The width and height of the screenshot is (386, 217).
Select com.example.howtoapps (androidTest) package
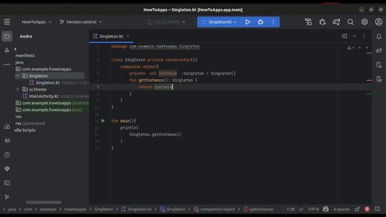click(x=52, y=103)
